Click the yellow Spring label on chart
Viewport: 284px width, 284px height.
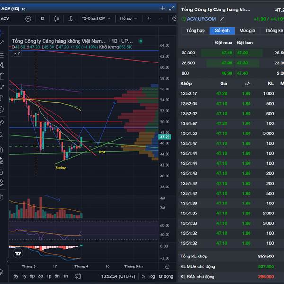point(61,168)
